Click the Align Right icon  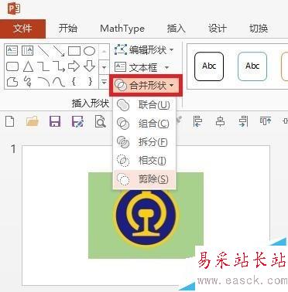tap(243, 121)
